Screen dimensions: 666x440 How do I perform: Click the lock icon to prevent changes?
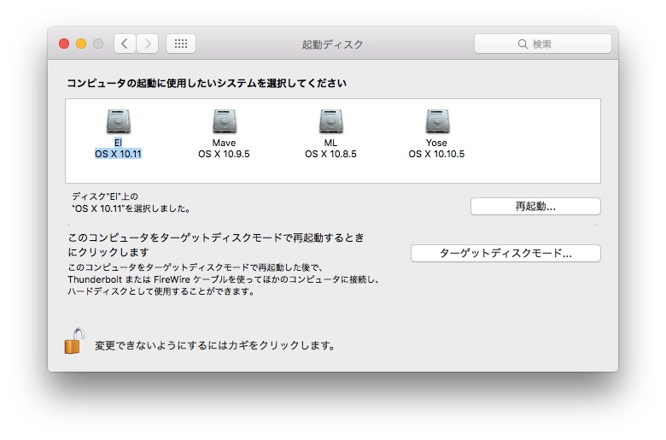pos(74,341)
